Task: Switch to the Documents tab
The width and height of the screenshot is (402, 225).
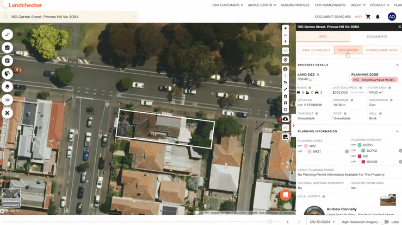Action: pos(376,37)
